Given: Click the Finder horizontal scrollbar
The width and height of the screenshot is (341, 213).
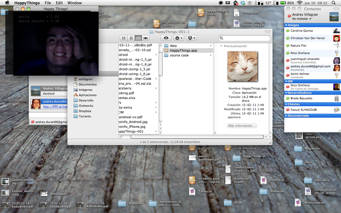Looking at the screenshot, I should (197, 137).
